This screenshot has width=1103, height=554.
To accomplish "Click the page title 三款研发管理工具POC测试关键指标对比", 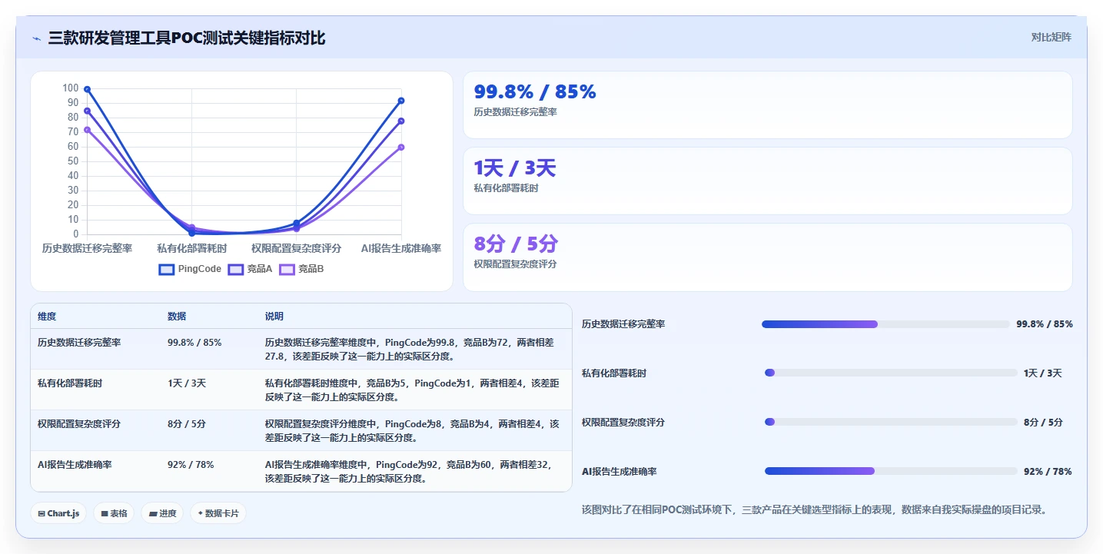I will pyautogui.click(x=187, y=38).
